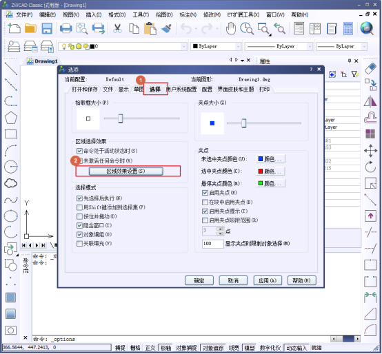The width and height of the screenshot is (382, 354).
Task: Click the dialog 帮助 button
Action: 301,281
